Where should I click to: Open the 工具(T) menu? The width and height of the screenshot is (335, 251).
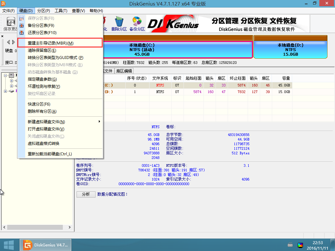tap(61, 11)
